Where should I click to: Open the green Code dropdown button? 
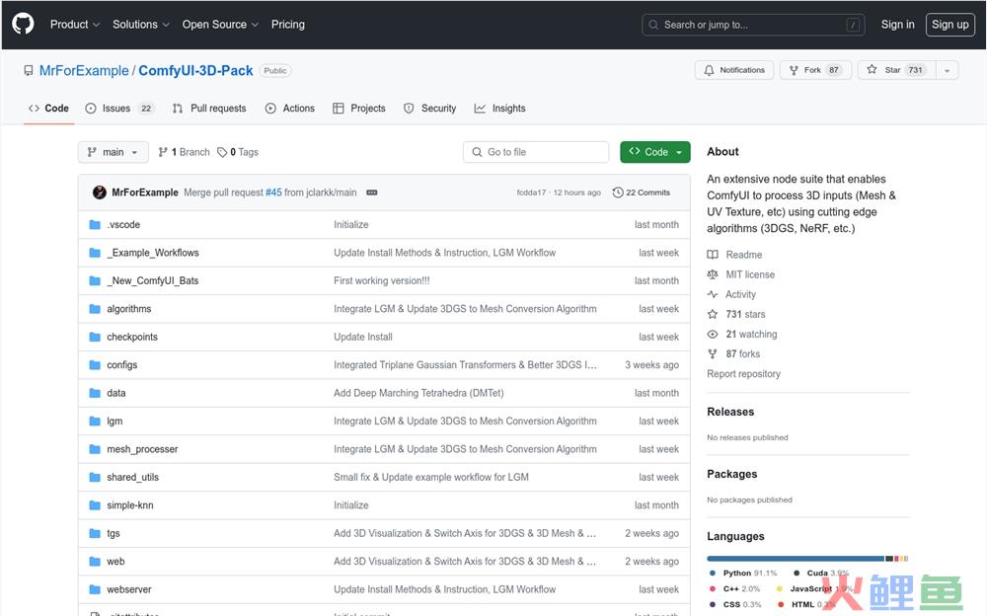coord(654,152)
